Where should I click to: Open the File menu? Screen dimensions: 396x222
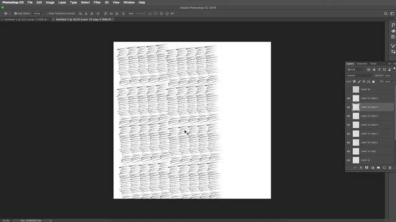click(30, 2)
